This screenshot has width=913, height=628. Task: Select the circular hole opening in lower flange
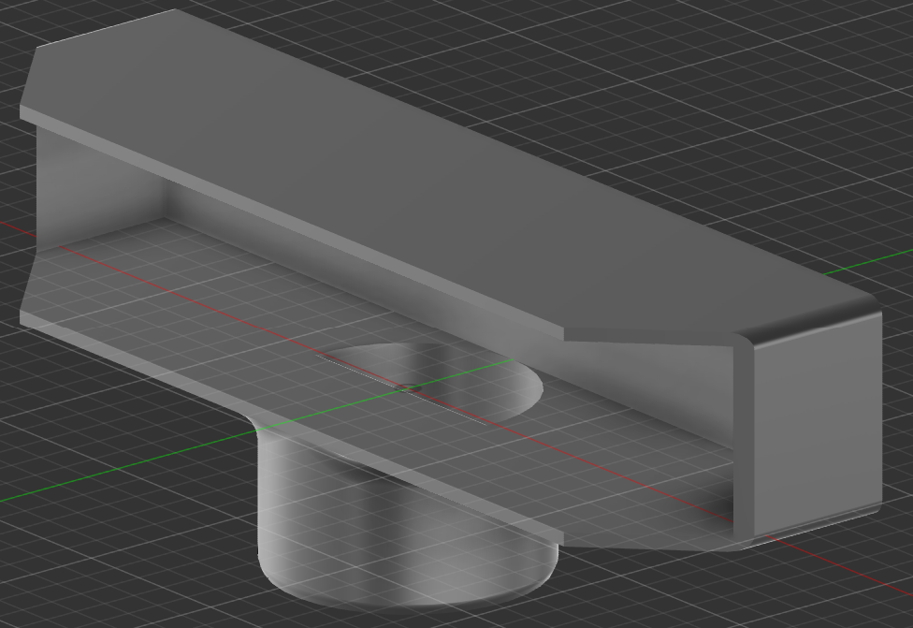point(431,384)
